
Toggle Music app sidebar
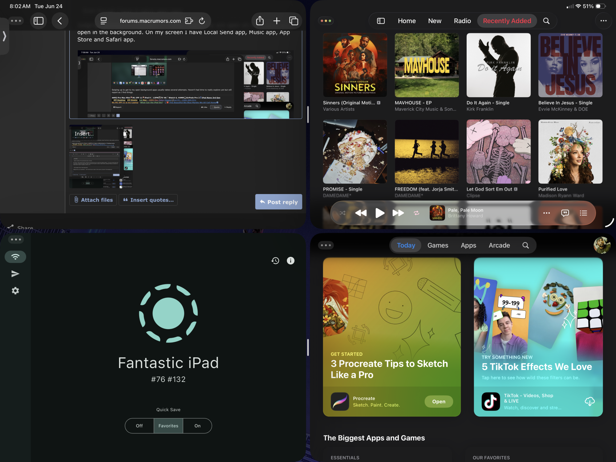pos(381,21)
